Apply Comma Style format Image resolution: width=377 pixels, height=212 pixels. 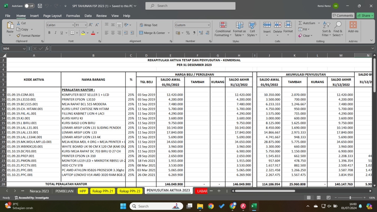tap(194, 33)
